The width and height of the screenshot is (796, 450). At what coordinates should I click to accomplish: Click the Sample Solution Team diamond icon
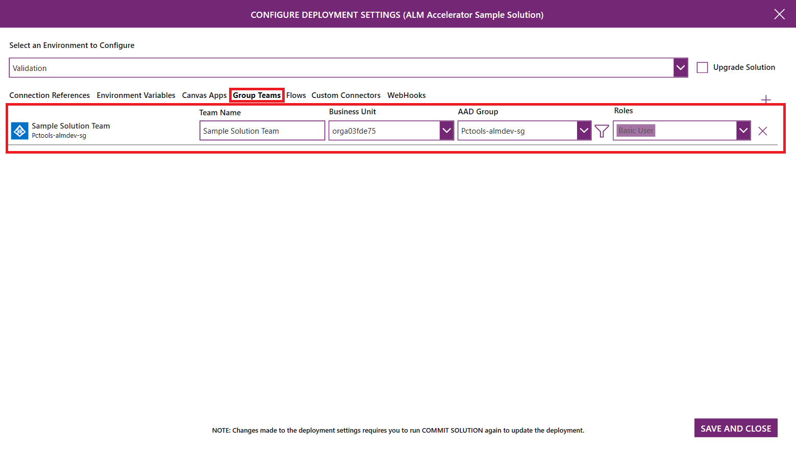click(x=20, y=131)
